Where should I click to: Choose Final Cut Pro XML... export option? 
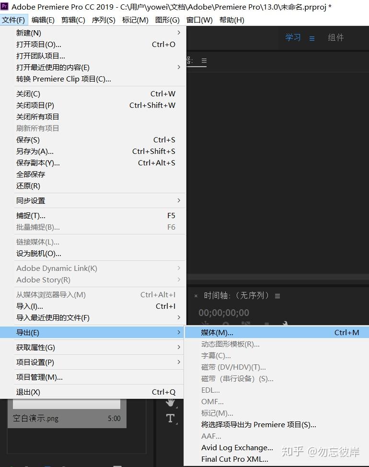277,459
